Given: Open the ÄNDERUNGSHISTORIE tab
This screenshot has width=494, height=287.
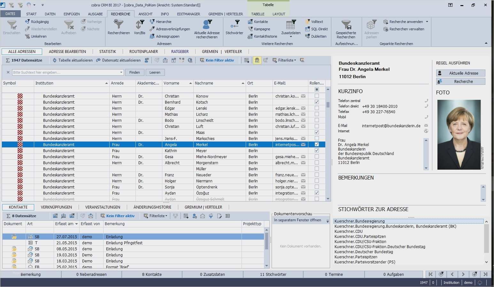Looking at the screenshot, I should 152,207.
